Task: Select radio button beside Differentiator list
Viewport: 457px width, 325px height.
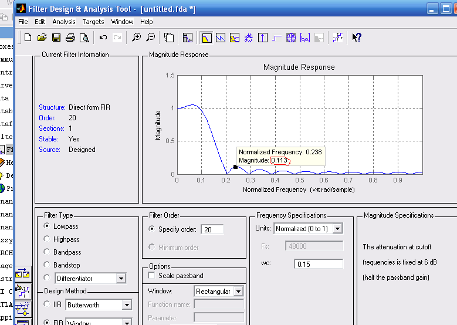Action: [x=46, y=277]
